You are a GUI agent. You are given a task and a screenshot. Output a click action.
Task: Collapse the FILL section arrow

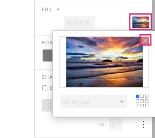click(58, 9)
